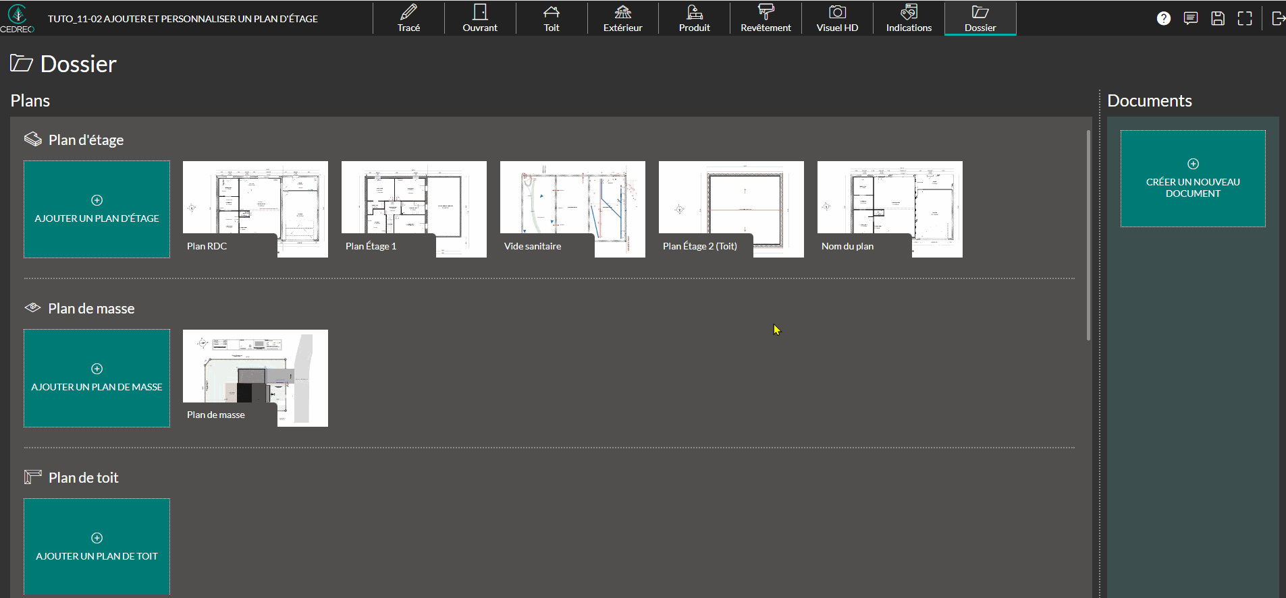1286x598 pixels.
Task: Select the Dossier tab
Action: pos(981,18)
